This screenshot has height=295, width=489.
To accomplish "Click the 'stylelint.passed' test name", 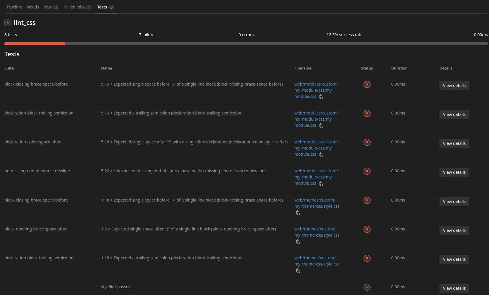I will [116, 287].
